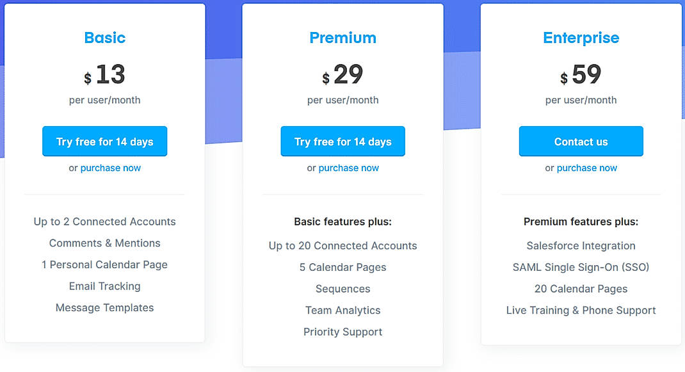Select the Basic plan heading
Image resolution: width=685 pixels, height=372 pixels.
tap(104, 38)
